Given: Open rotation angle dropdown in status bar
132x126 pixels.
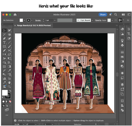Looking at the screenshot, I should click(36, 124).
